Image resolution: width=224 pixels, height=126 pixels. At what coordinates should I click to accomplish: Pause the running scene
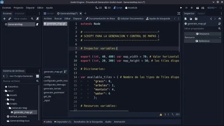(186, 8)
